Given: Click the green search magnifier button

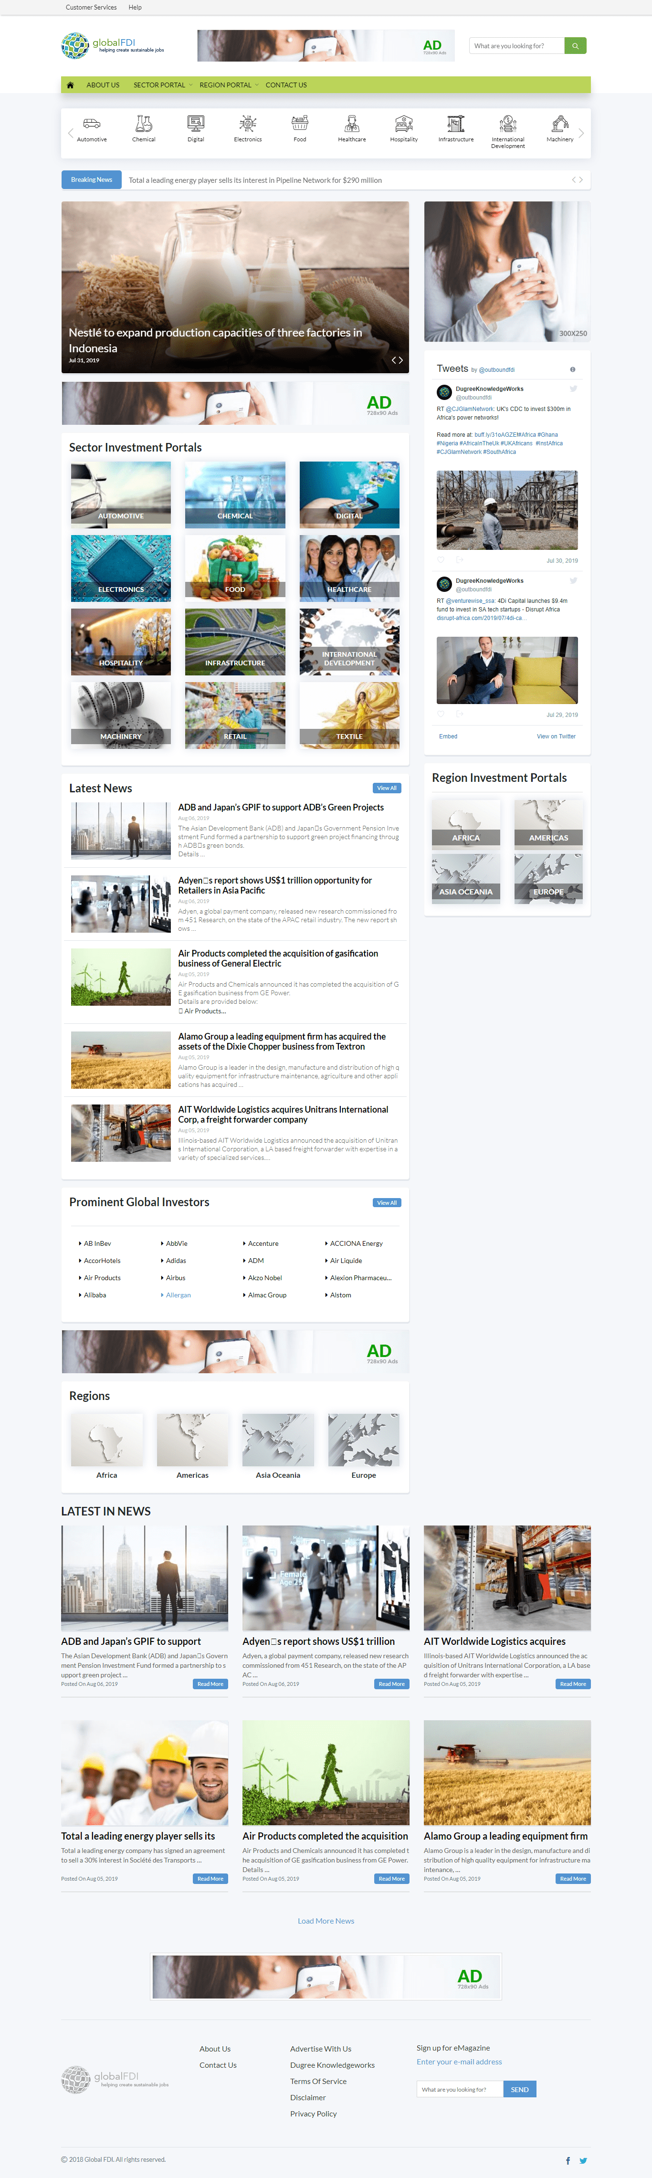Looking at the screenshot, I should pyautogui.click(x=575, y=46).
